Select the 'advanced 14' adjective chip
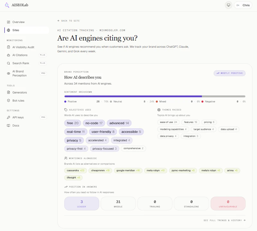This screenshot has height=231, width=257. (119, 123)
